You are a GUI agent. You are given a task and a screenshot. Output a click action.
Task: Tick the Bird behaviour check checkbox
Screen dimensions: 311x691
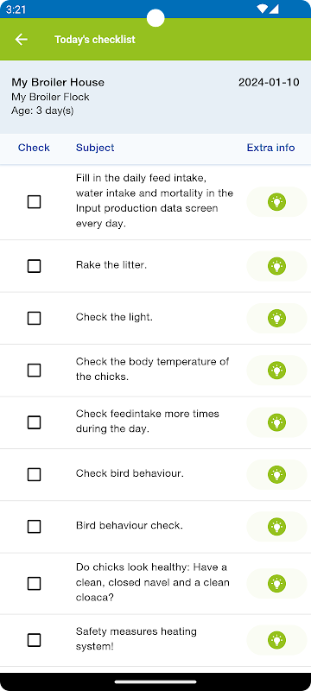34,527
